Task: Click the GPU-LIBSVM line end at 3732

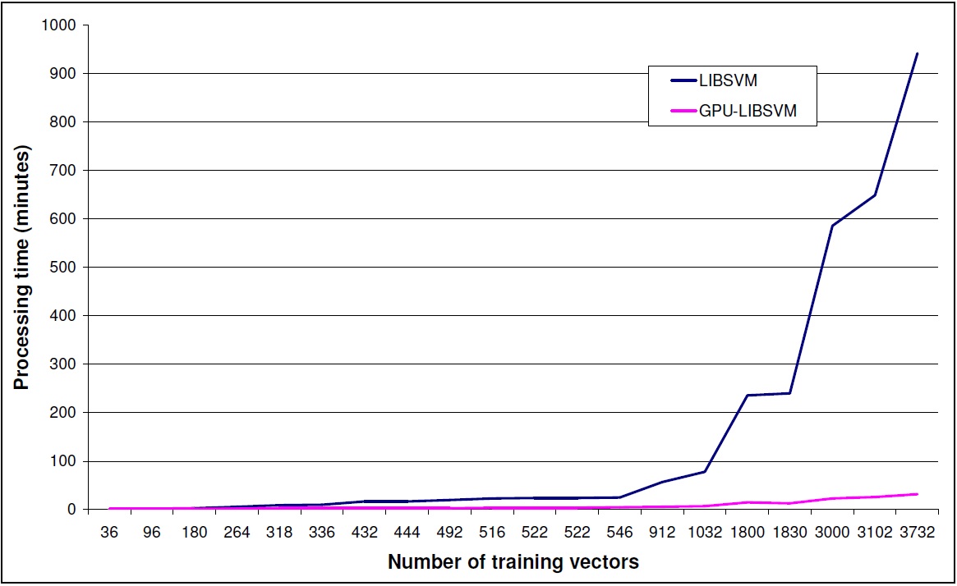Action: tap(917, 494)
